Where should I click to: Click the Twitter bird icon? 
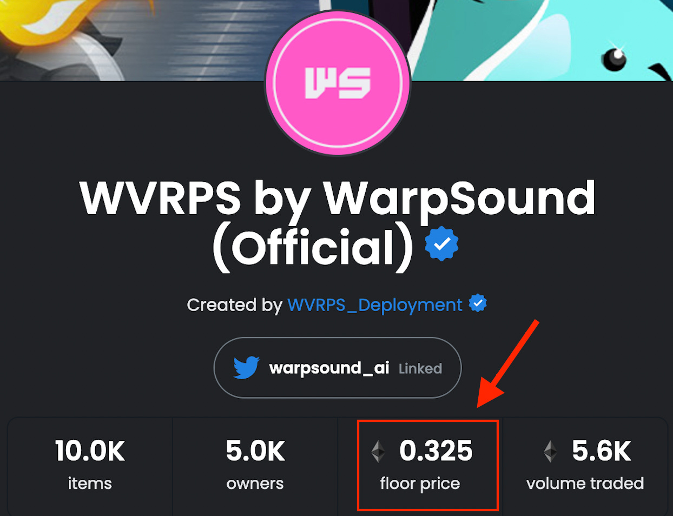click(246, 368)
